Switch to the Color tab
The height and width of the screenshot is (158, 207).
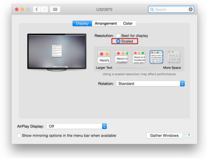pos(128,23)
